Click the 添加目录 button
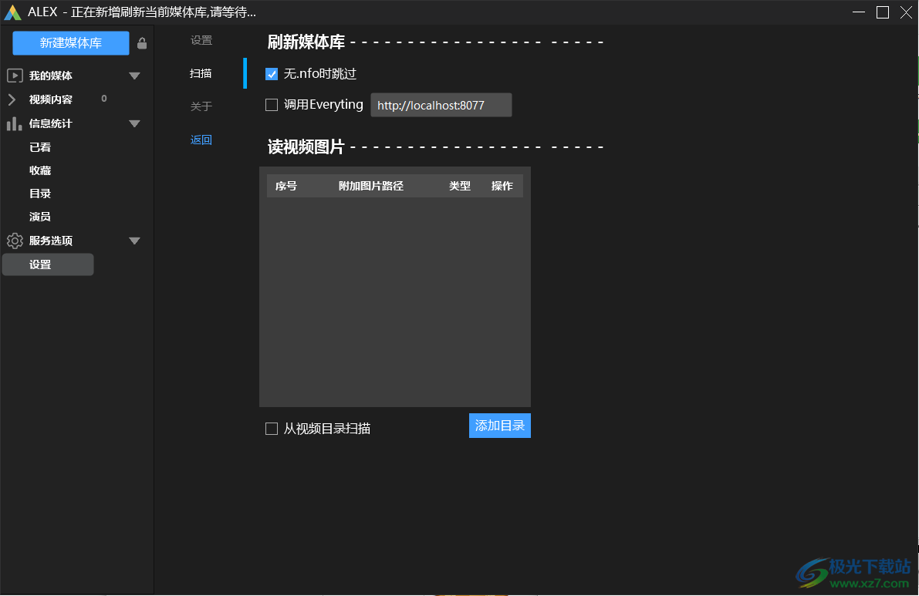919x596 pixels. pyautogui.click(x=499, y=425)
